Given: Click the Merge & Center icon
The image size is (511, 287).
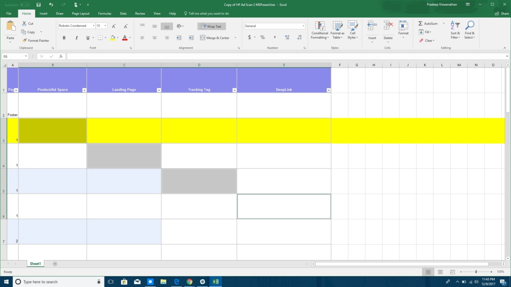Looking at the screenshot, I should point(203,38).
